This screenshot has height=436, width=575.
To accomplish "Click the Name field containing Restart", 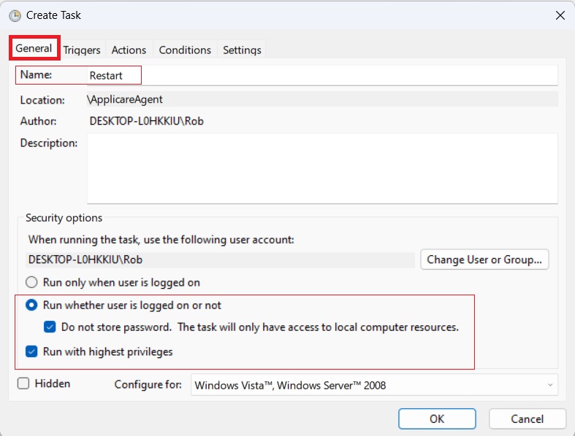I will tap(321, 75).
